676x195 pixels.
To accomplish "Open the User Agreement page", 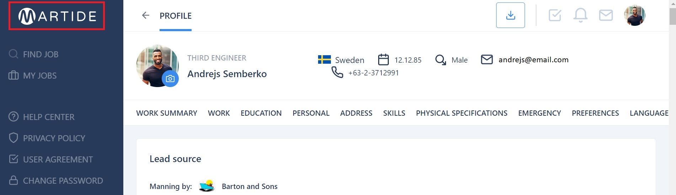I will pos(51,159).
